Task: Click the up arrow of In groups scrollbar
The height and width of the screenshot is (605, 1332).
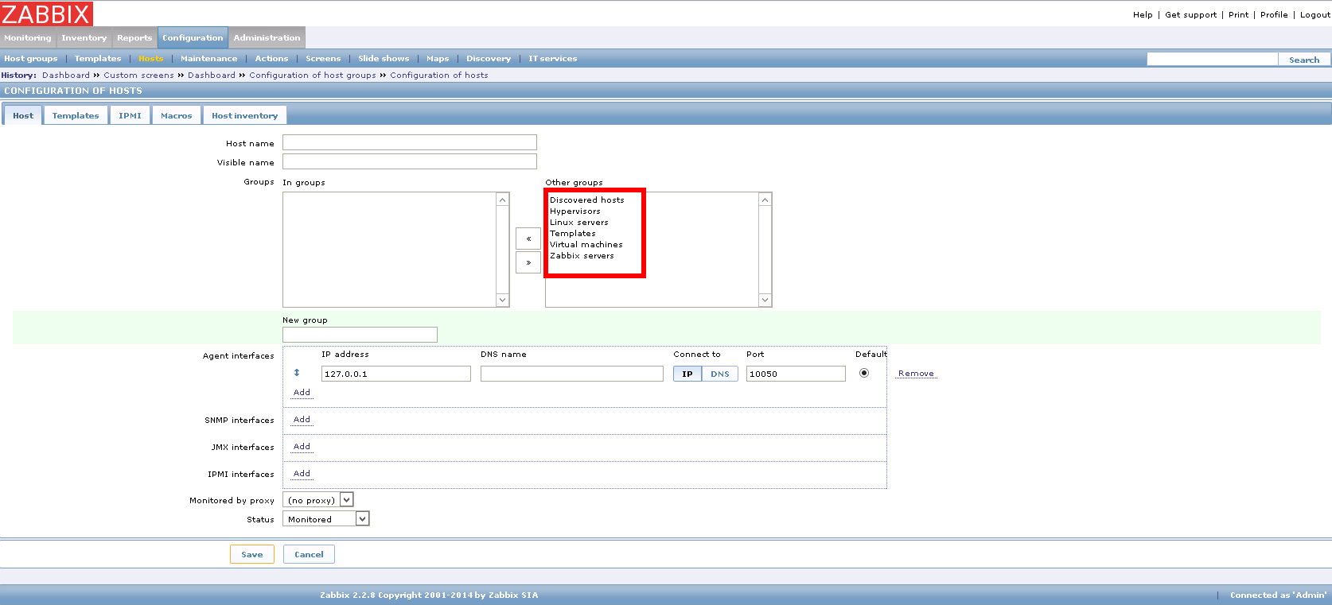Action: 502,200
